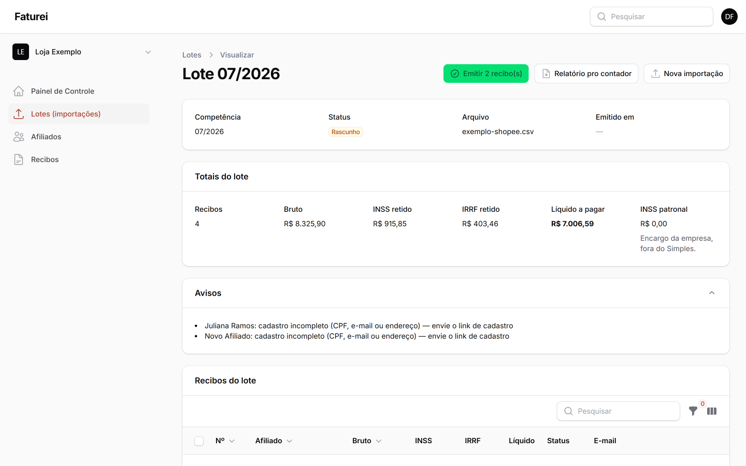This screenshot has width=746, height=466.
Task: Click the Rascunho status badge
Action: coord(346,132)
